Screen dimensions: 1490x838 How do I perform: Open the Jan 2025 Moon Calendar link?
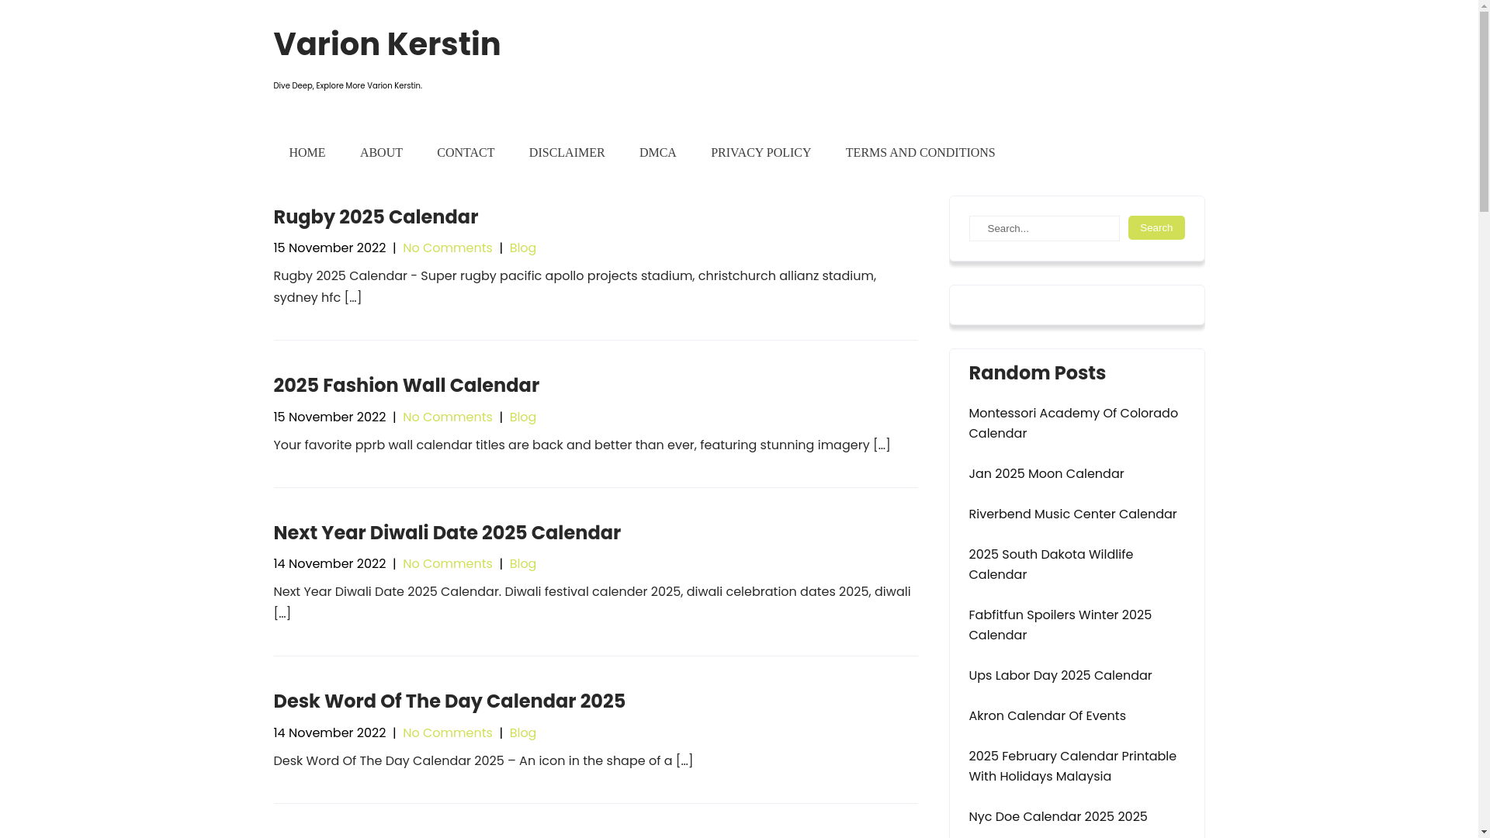(1046, 474)
